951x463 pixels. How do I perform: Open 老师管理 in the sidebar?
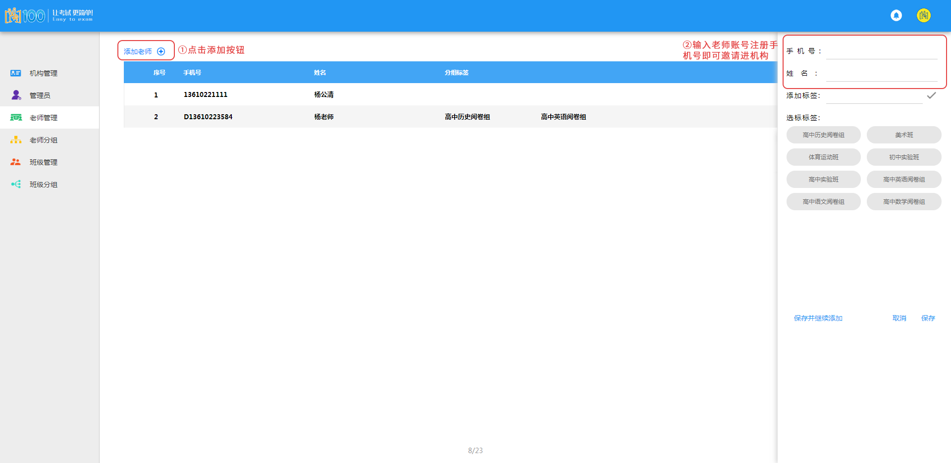[x=44, y=118]
